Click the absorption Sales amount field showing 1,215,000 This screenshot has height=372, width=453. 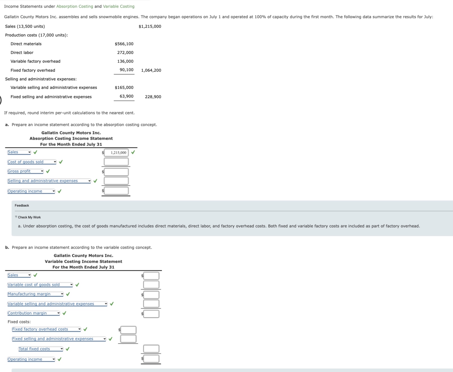click(x=116, y=153)
